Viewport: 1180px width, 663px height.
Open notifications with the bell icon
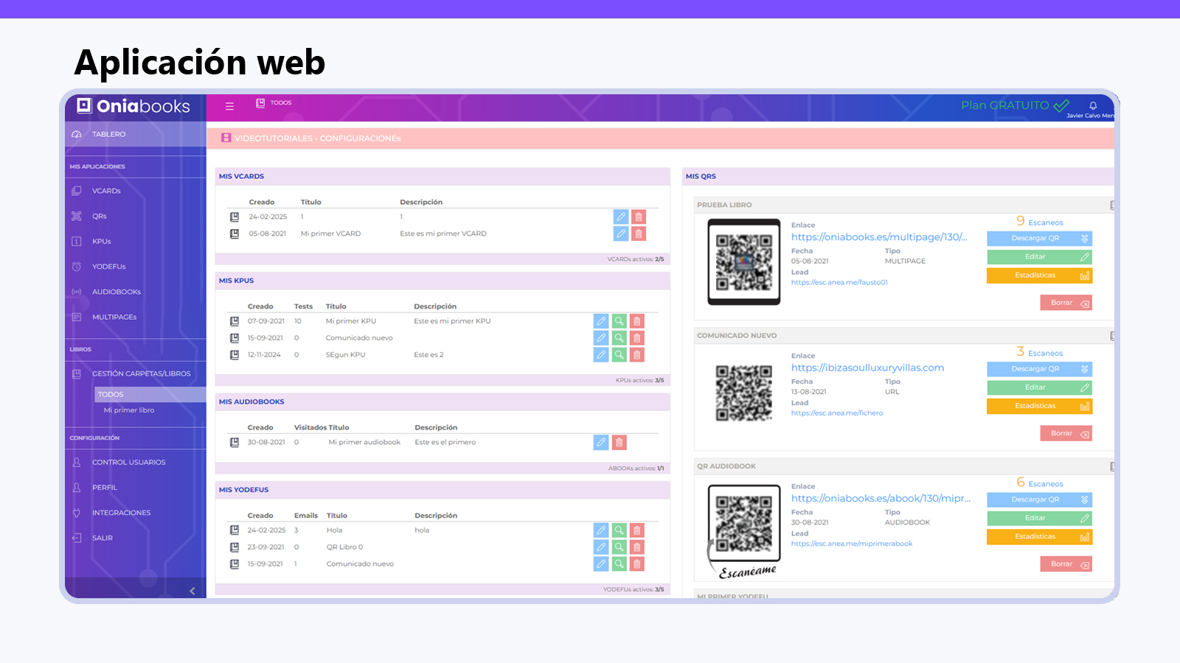[x=1093, y=105]
